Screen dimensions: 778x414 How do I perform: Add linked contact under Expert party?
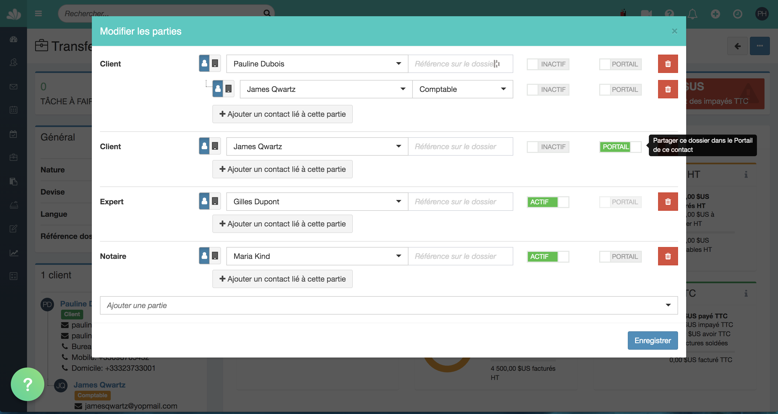282,224
